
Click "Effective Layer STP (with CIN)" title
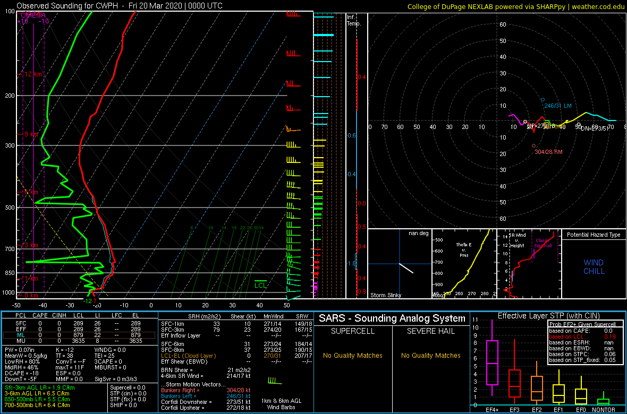[x=547, y=316]
